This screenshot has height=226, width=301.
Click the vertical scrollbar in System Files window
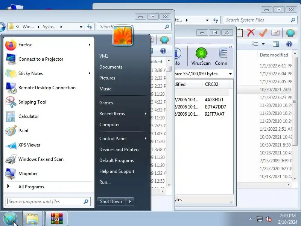(x=295, y=102)
